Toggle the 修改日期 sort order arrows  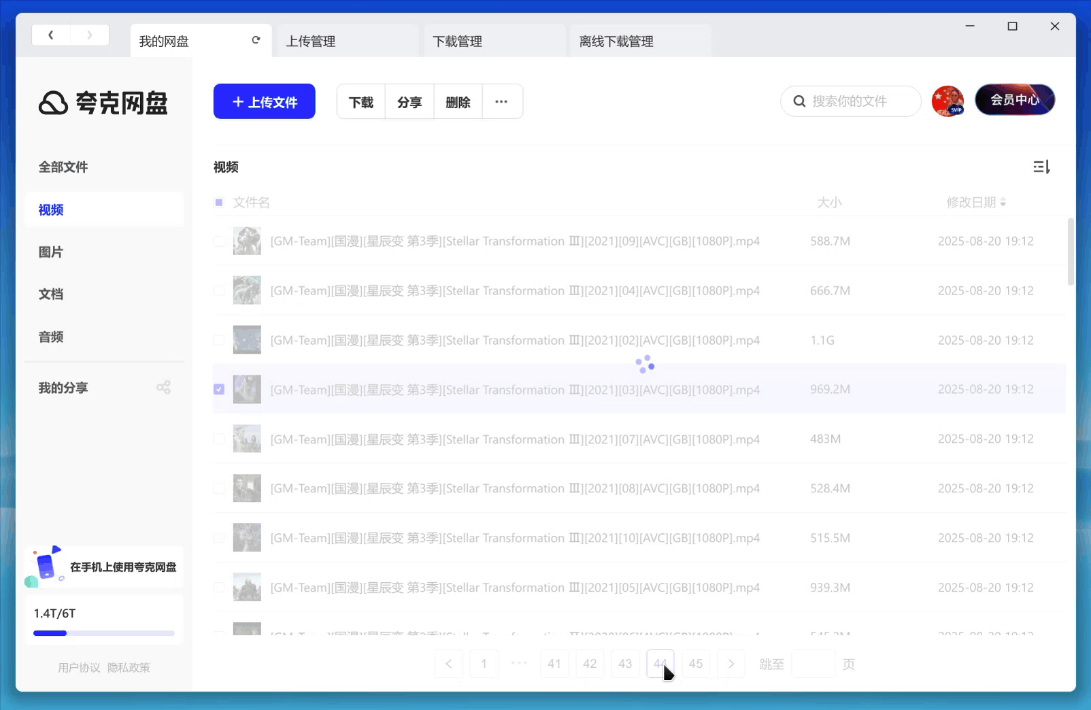(x=1003, y=202)
